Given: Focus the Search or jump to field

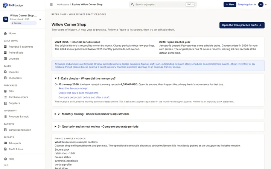Looking at the screenshot, I should pos(163,5).
